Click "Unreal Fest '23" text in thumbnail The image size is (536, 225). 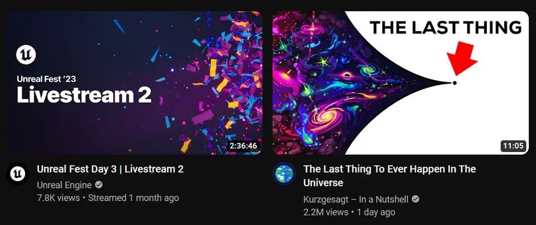(x=46, y=79)
